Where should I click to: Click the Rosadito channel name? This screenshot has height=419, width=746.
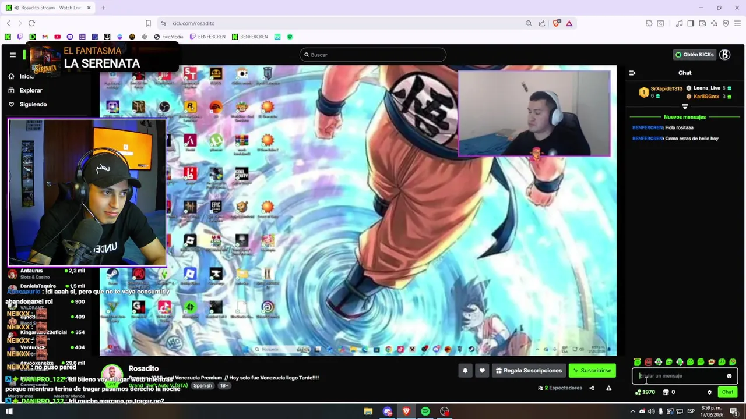pos(143,368)
